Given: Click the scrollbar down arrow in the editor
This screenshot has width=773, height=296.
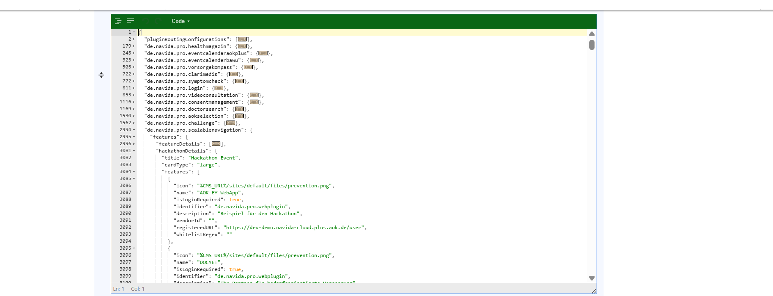Looking at the screenshot, I should click(x=592, y=278).
